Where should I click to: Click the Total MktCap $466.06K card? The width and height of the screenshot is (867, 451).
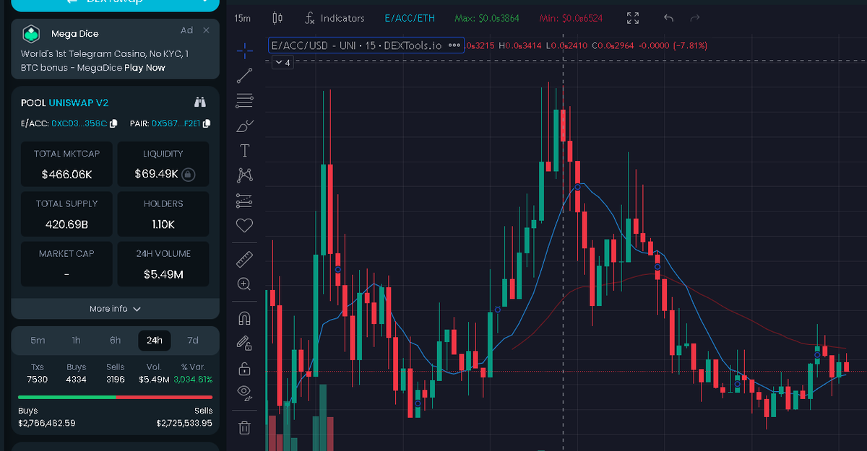[67, 164]
